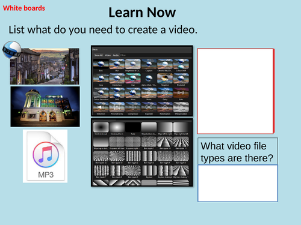Select the Hue effect icon
This screenshot has width=301, height=225.
click(x=133, y=78)
